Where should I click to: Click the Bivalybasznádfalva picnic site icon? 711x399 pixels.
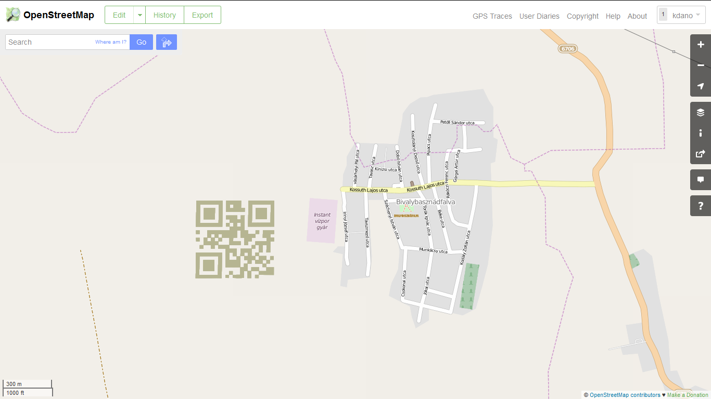tap(406, 208)
